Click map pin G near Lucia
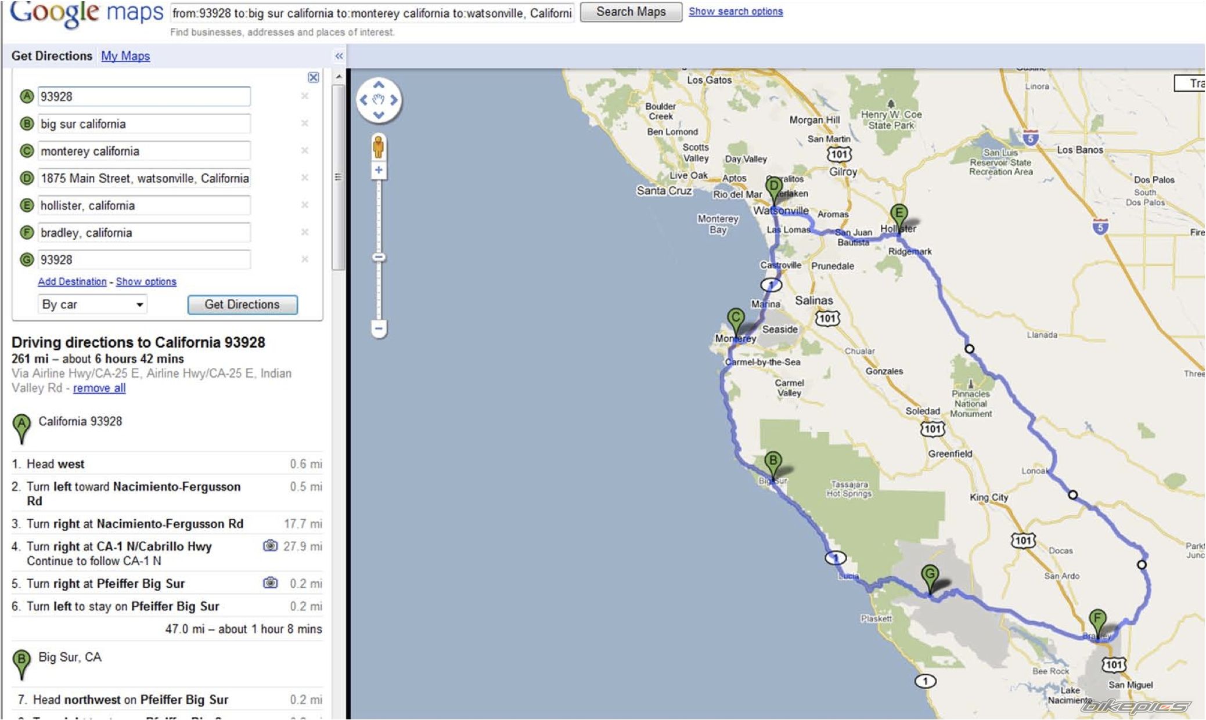Viewport: 1206px width, 720px height. coord(930,580)
